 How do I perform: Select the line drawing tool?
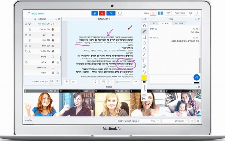click(x=144, y=55)
